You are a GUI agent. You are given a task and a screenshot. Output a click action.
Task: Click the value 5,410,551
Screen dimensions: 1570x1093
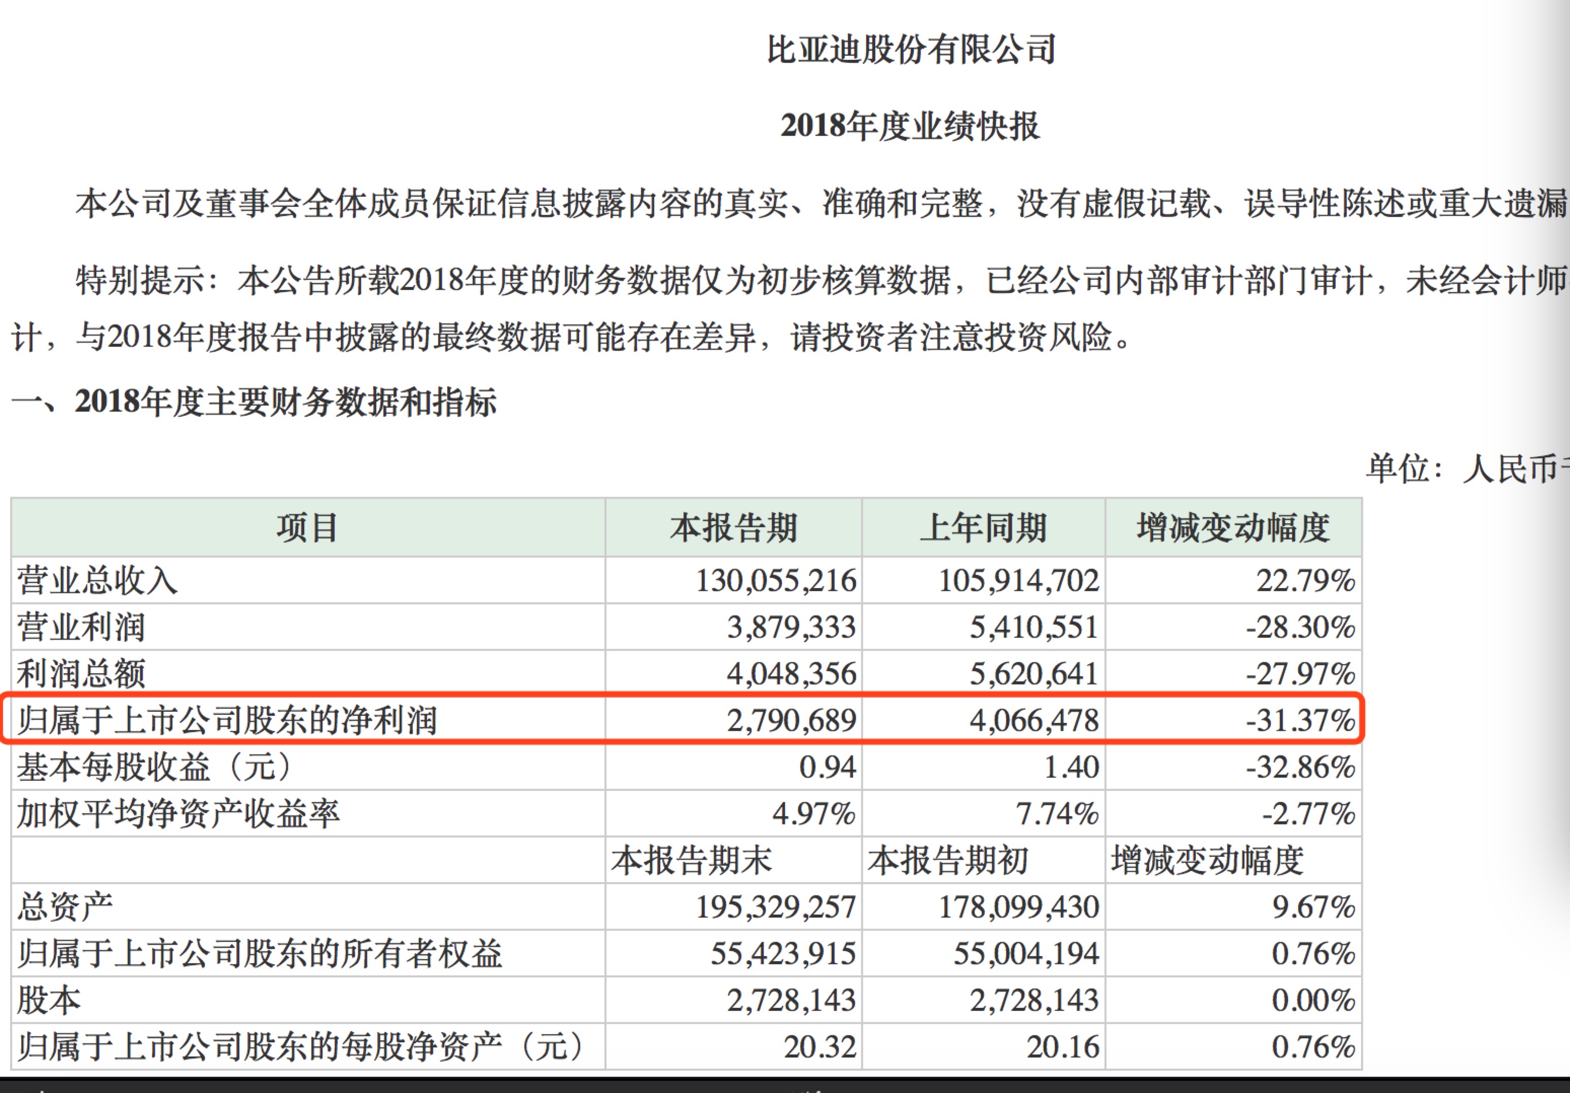pyautogui.click(x=1034, y=628)
